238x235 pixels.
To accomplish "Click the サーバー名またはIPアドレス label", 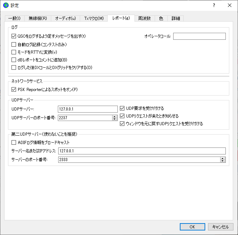I will click(x=34, y=151).
